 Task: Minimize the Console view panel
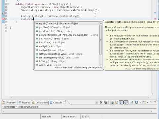[151, 102]
